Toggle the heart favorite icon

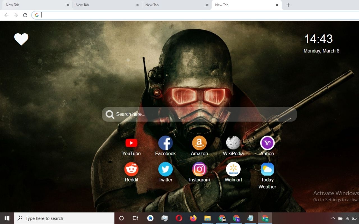[x=21, y=39]
